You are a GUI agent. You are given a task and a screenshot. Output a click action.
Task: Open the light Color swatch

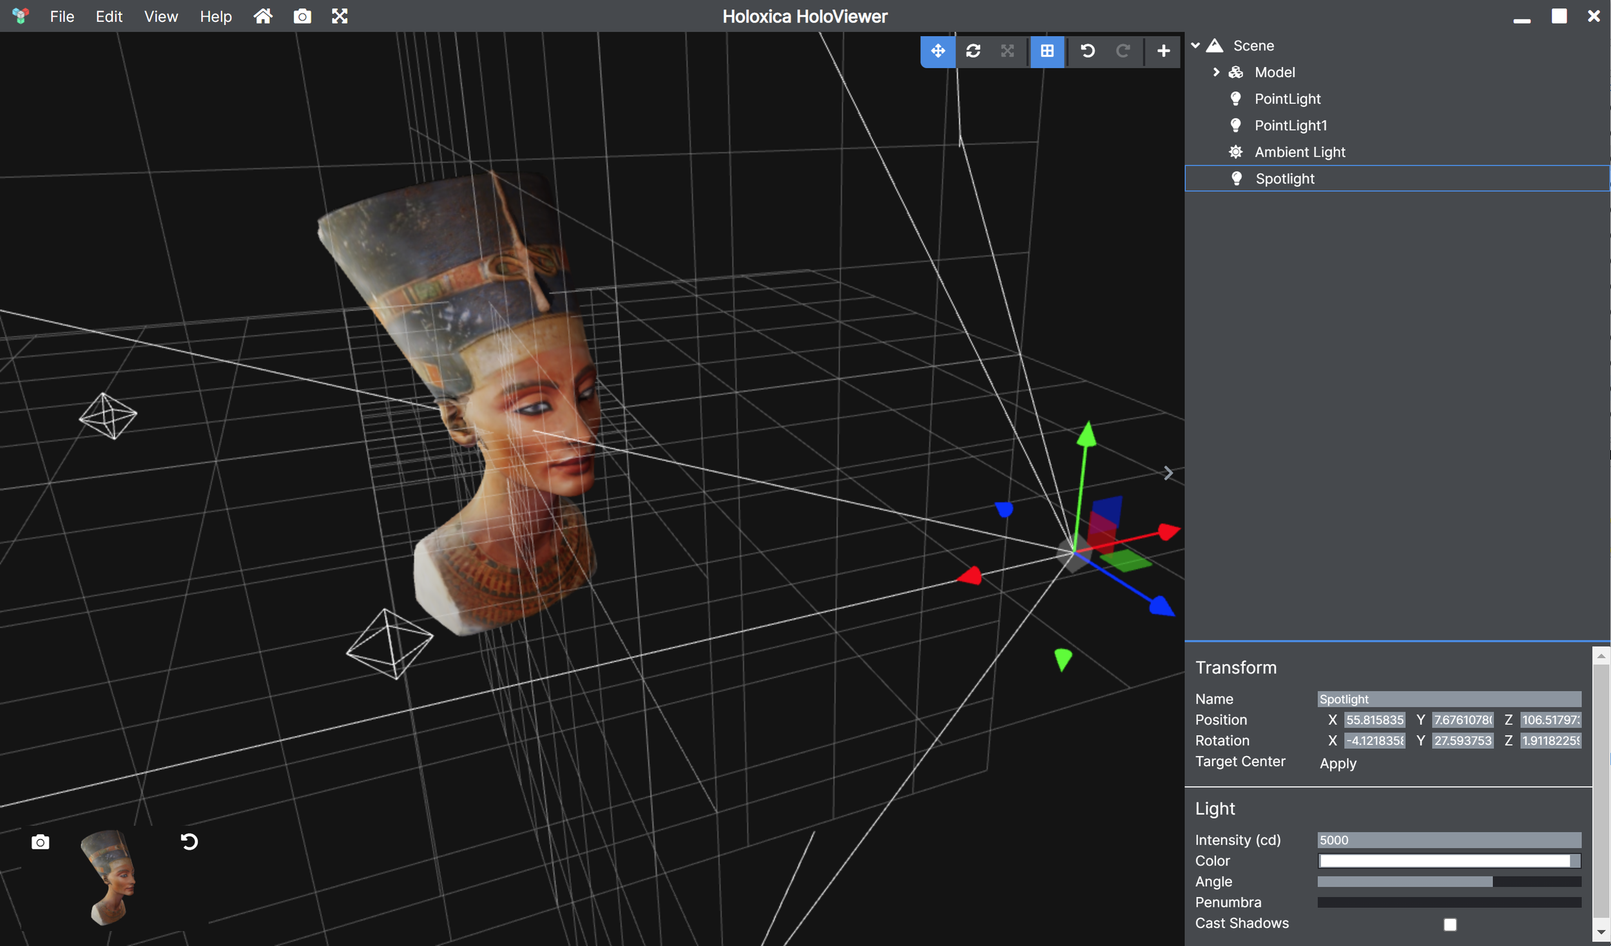(x=1449, y=861)
